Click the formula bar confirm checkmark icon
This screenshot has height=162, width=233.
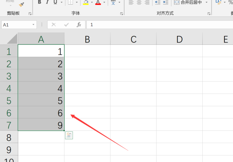(66, 25)
